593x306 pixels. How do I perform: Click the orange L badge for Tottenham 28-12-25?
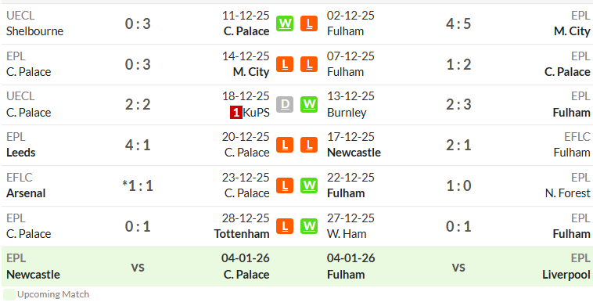click(x=285, y=226)
